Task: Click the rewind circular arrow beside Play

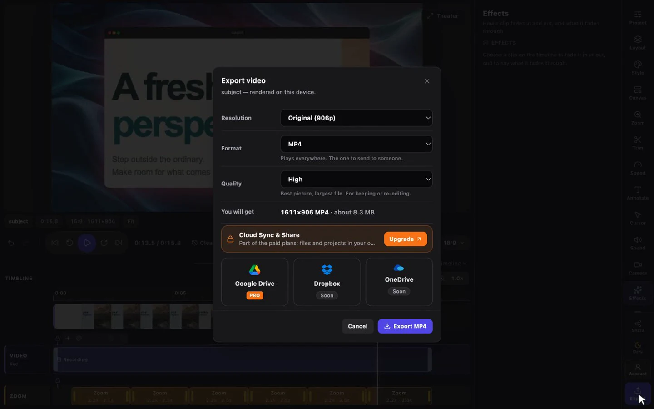Action: point(69,243)
